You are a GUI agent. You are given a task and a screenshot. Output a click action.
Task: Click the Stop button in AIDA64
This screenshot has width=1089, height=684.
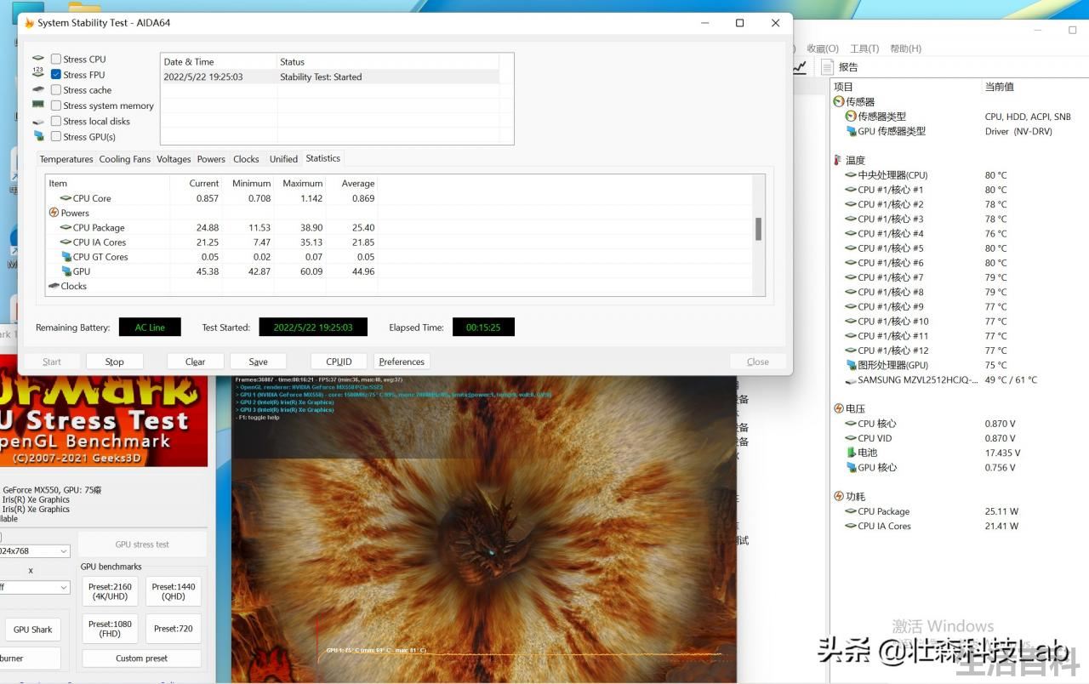tap(115, 362)
